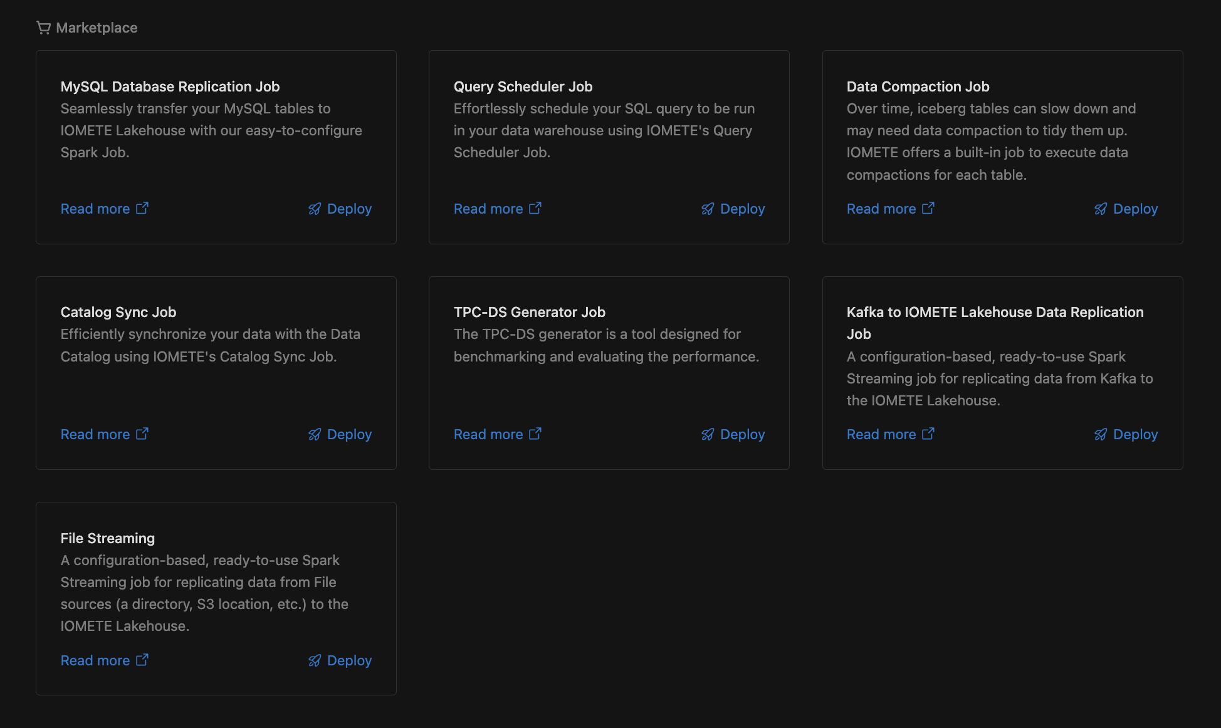This screenshot has width=1221, height=728.
Task: Click external link icon on TPC-DS Generator card
Action: point(535,434)
